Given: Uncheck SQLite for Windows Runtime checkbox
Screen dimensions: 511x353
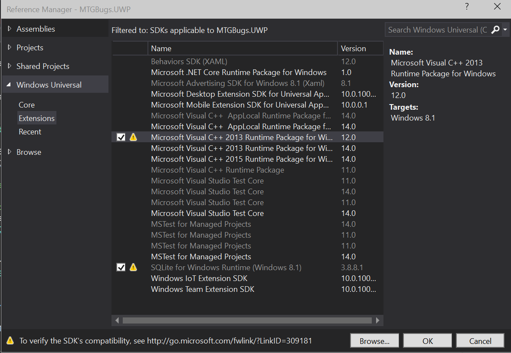Looking at the screenshot, I should (121, 268).
